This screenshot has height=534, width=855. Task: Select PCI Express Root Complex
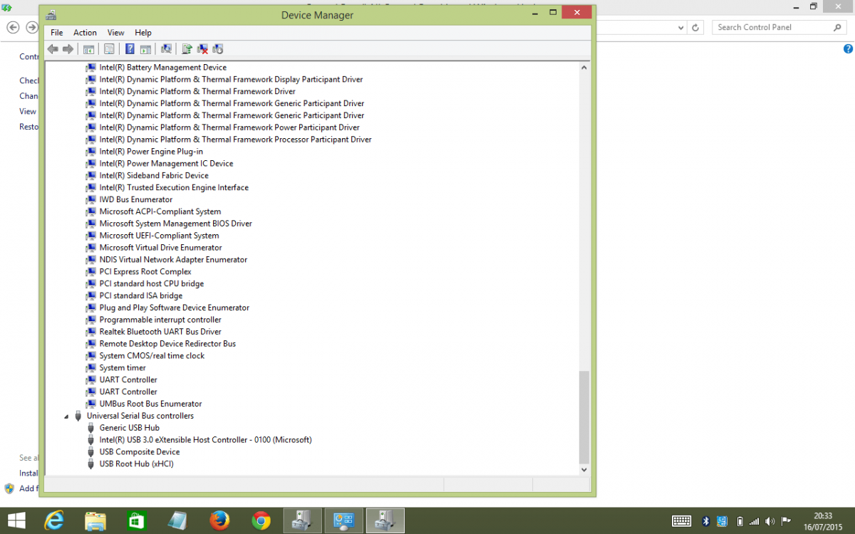[145, 272]
